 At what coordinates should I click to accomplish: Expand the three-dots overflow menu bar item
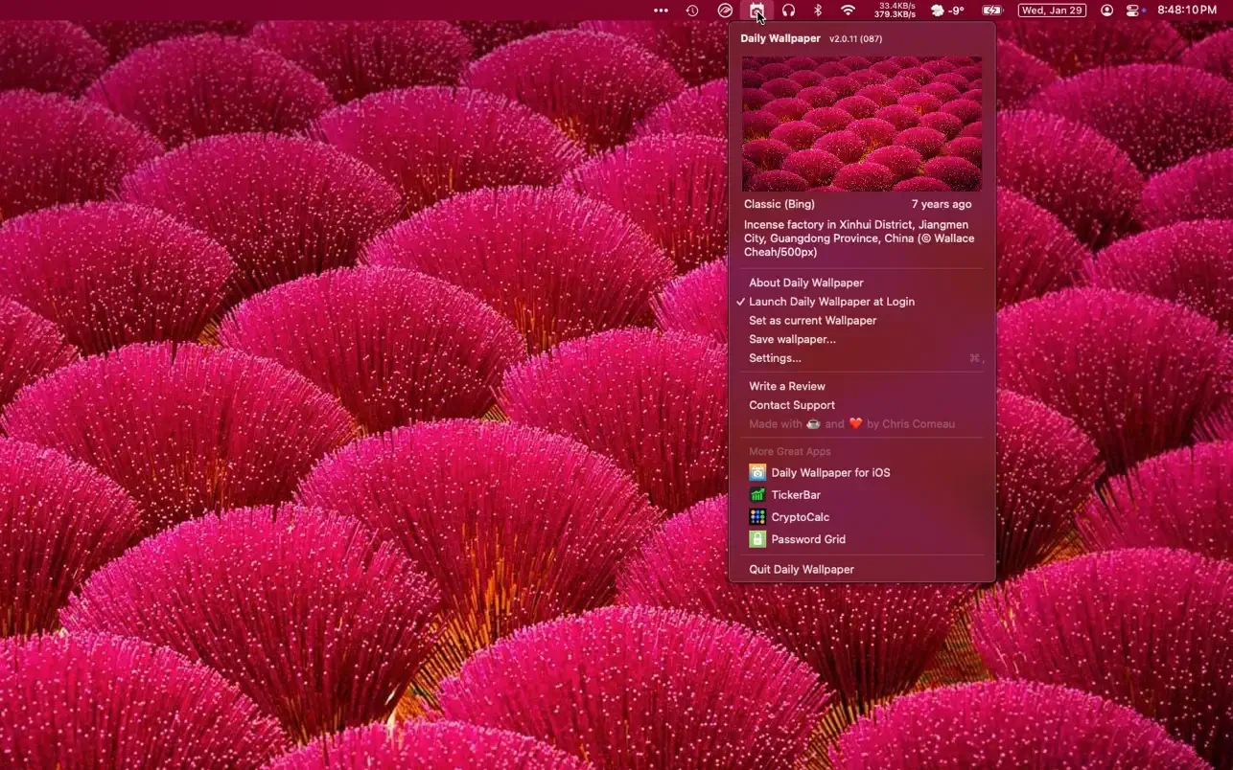(x=661, y=11)
